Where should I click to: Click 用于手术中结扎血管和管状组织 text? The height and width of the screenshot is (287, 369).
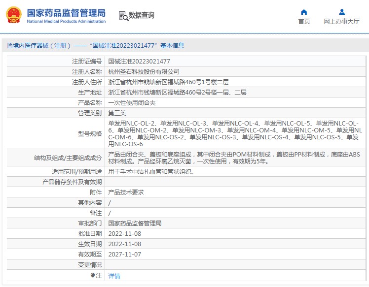pos(151,172)
